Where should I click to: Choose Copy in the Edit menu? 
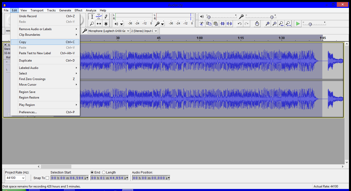(x=45, y=42)
